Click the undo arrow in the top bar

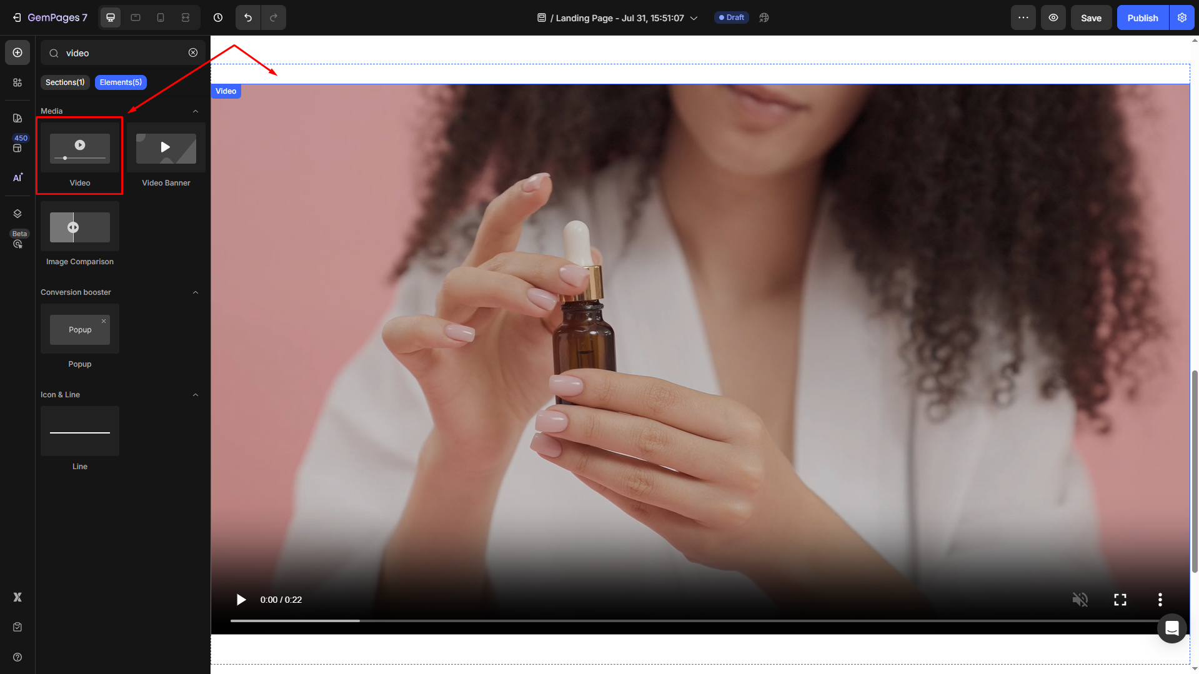pos(248,17)
